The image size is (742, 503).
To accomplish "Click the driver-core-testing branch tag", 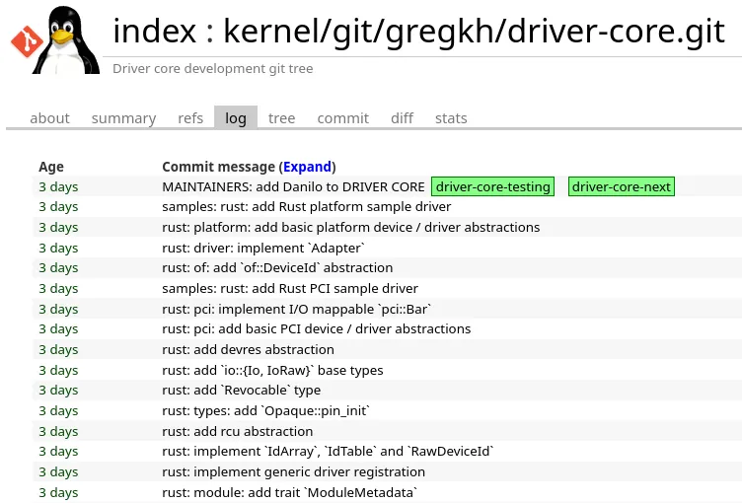I will (x=493, y=186).
